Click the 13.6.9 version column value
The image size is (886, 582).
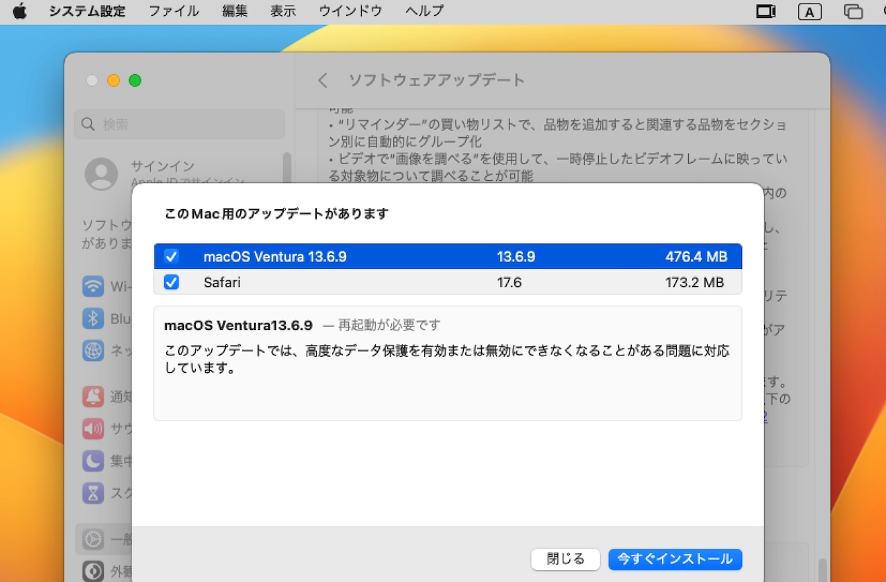pyautogui.click(x=516, y=257)
